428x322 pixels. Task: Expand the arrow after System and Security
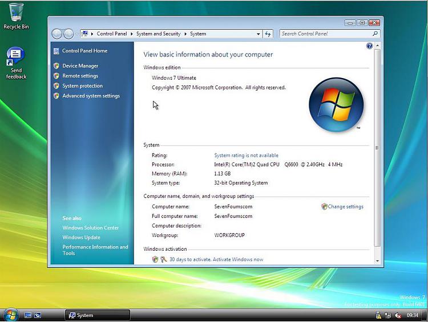click(x=185, y=34)
